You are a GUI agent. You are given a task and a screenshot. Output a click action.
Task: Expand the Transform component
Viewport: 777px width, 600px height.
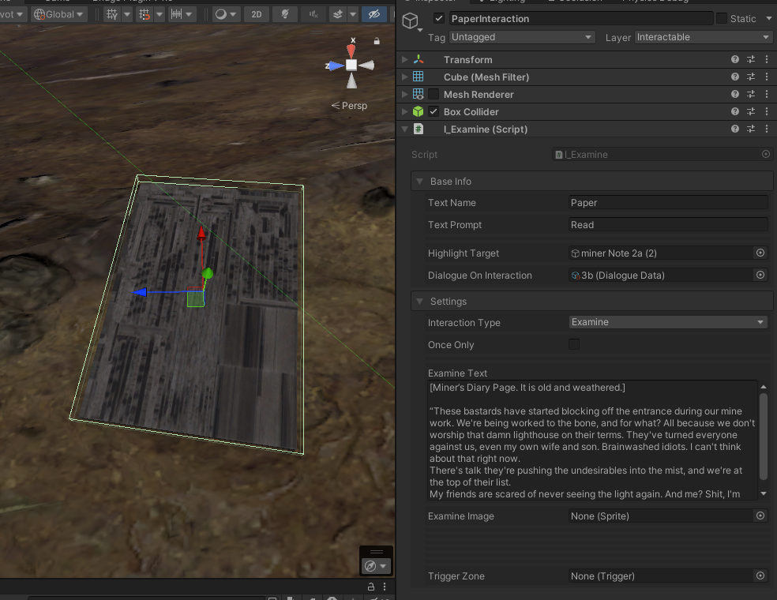405,59
